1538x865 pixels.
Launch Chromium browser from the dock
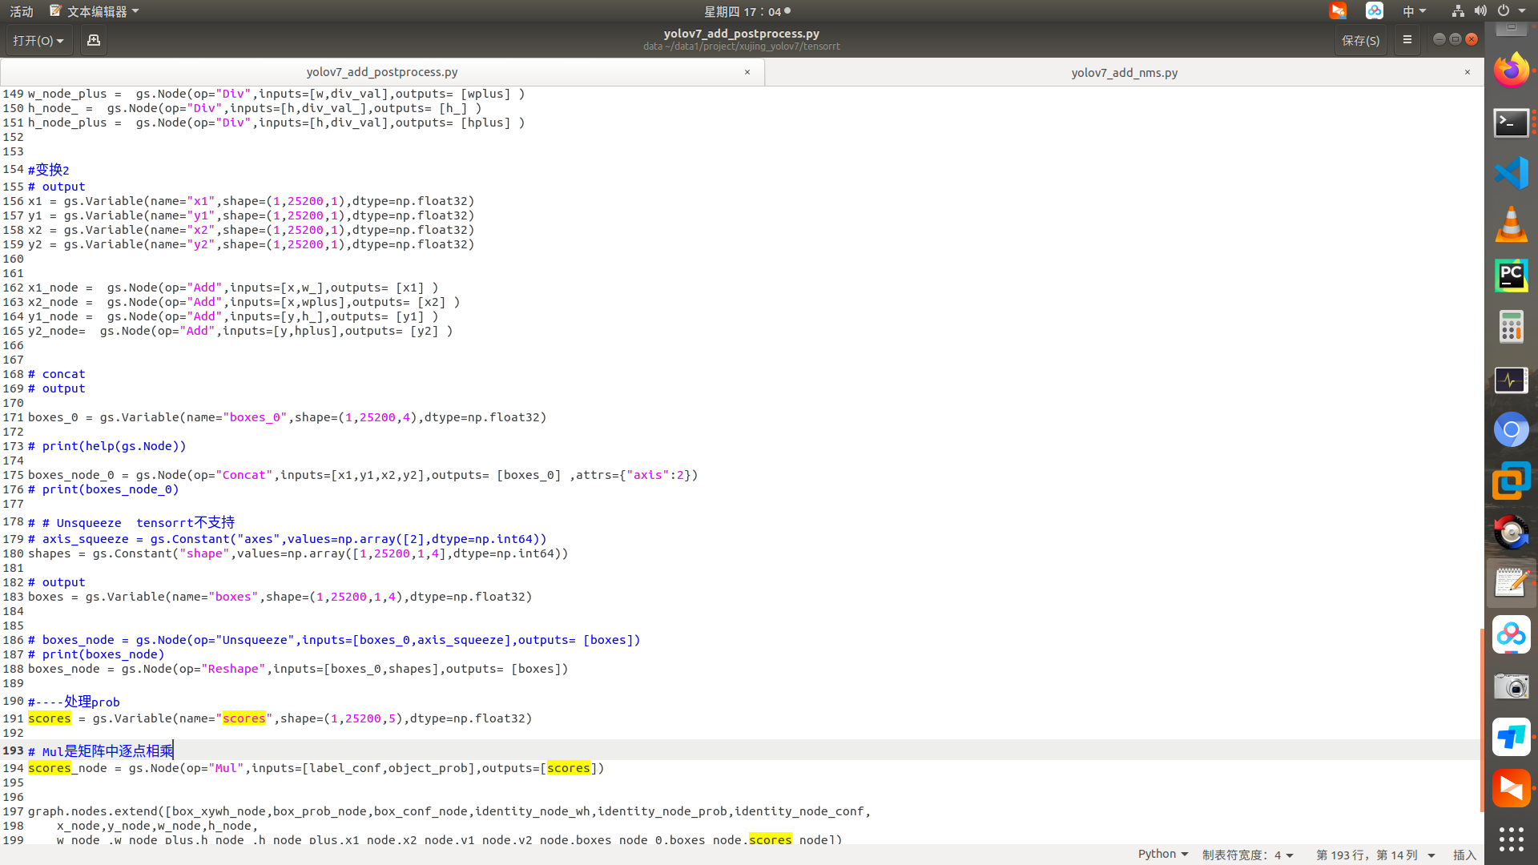(1512, 429)
